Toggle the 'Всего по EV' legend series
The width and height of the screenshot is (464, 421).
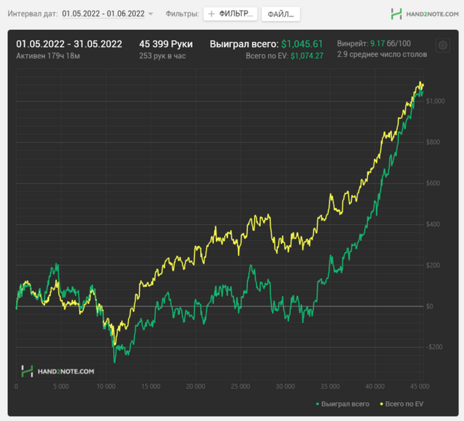pos(404,404)
